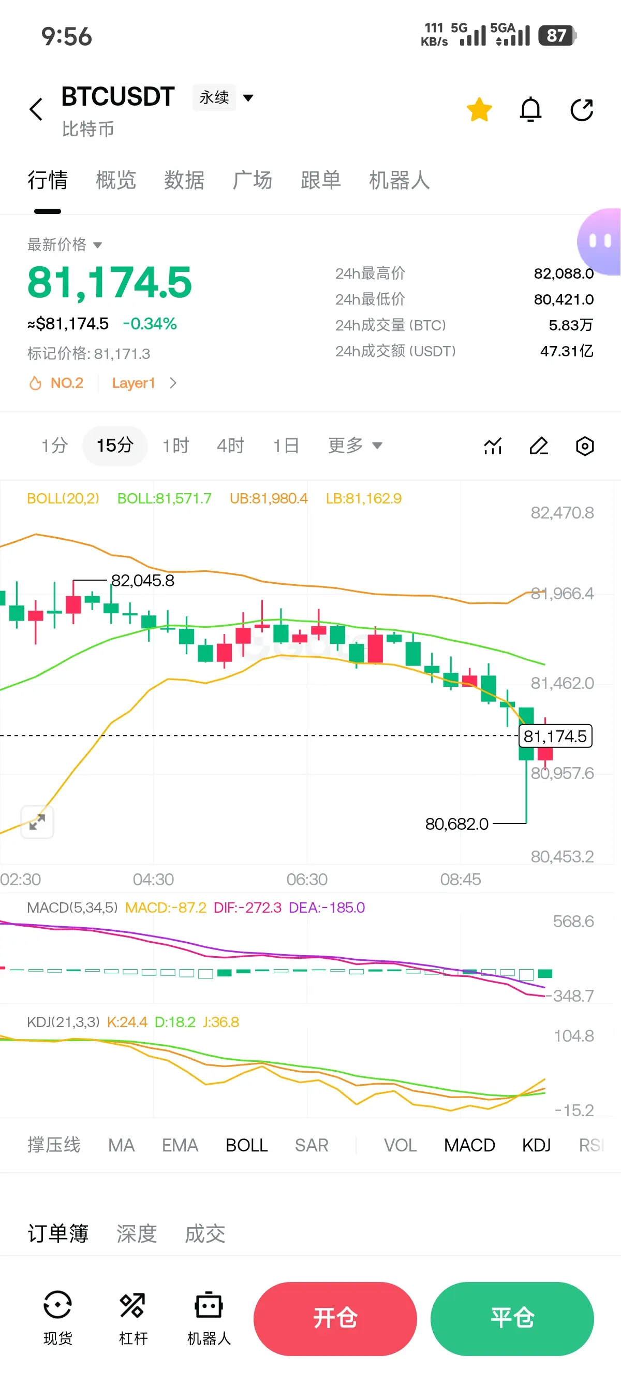Toggle the MACD indicator
Viewport: 621px width, 1383px height.
coord(469,1145)
